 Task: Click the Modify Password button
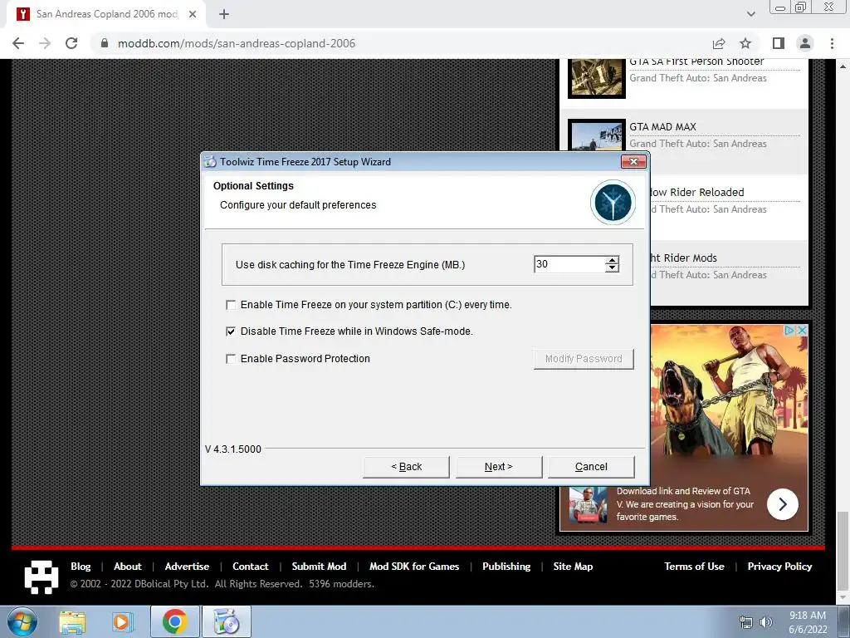pos(584,359)
